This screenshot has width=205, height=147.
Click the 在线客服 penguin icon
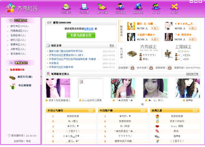132,68
